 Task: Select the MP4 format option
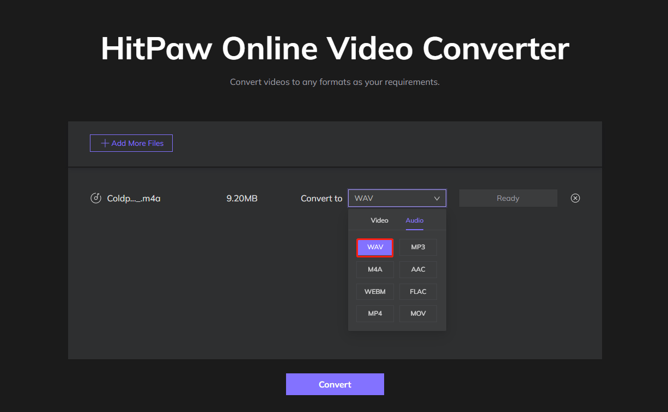point(375,313)
